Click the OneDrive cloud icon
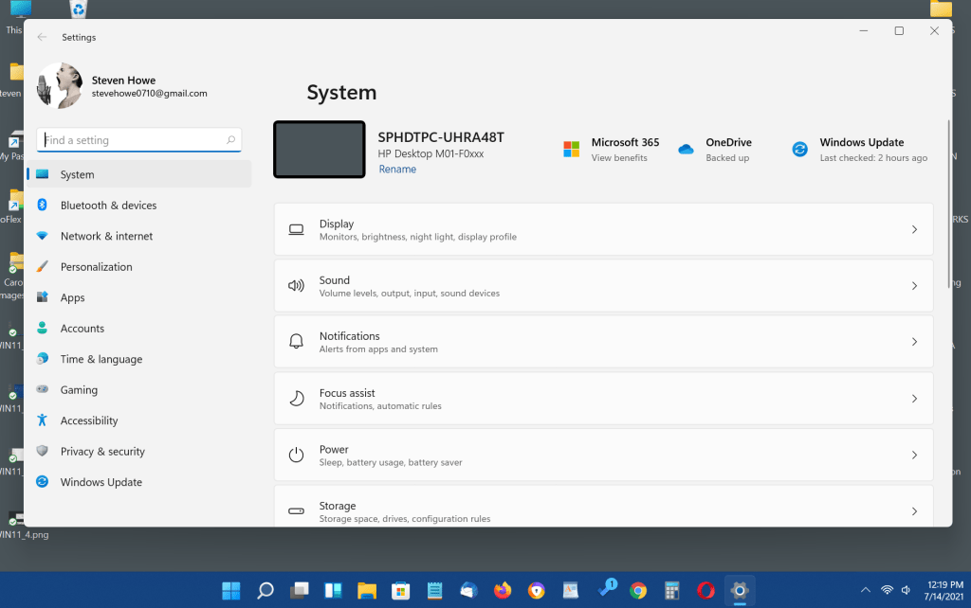The width and height of the screenshot is (971, 608). [x=686, y=149]
